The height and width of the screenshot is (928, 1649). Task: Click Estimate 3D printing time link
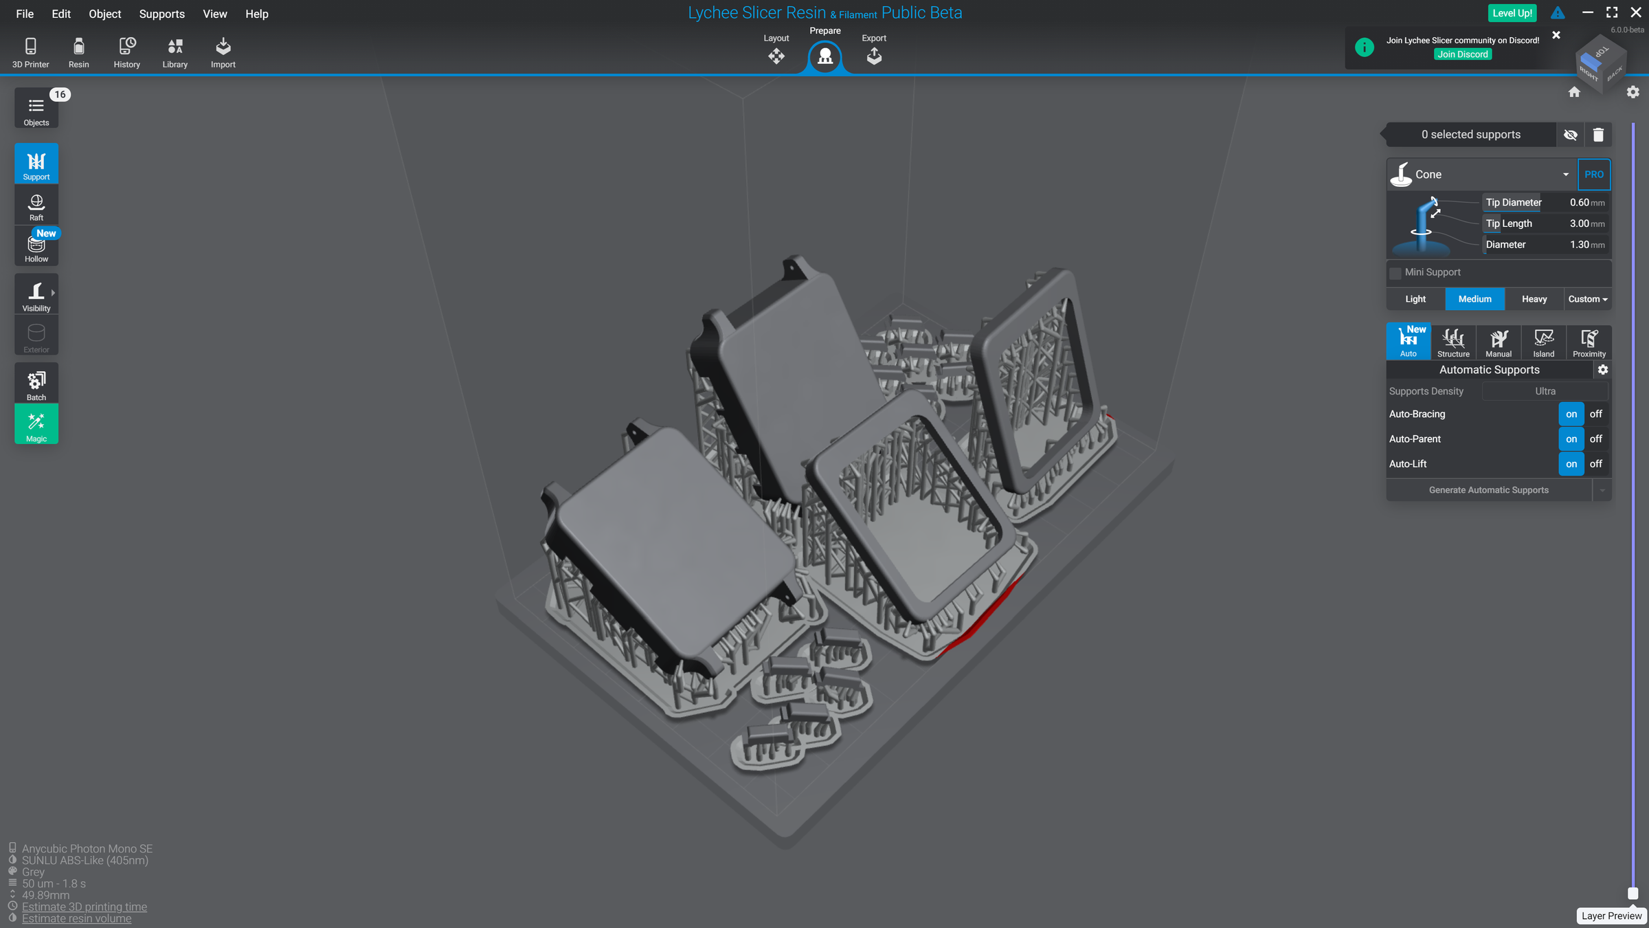[84, 907]
